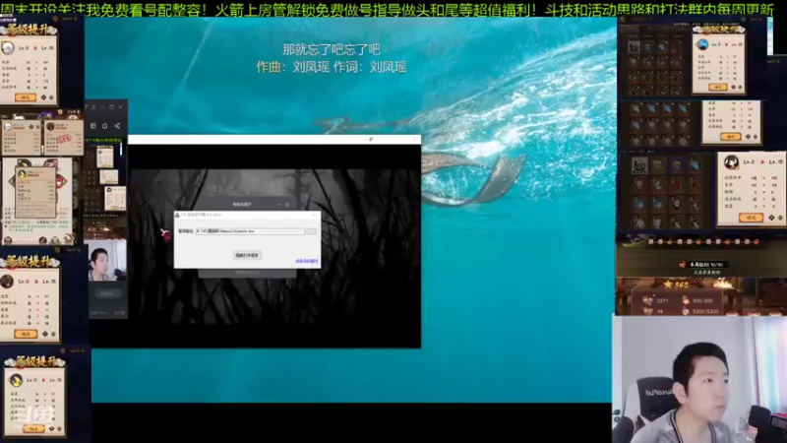Click the small icon in the white window title bar
Screen dimensions: 787x443
(x=371, y=139)
